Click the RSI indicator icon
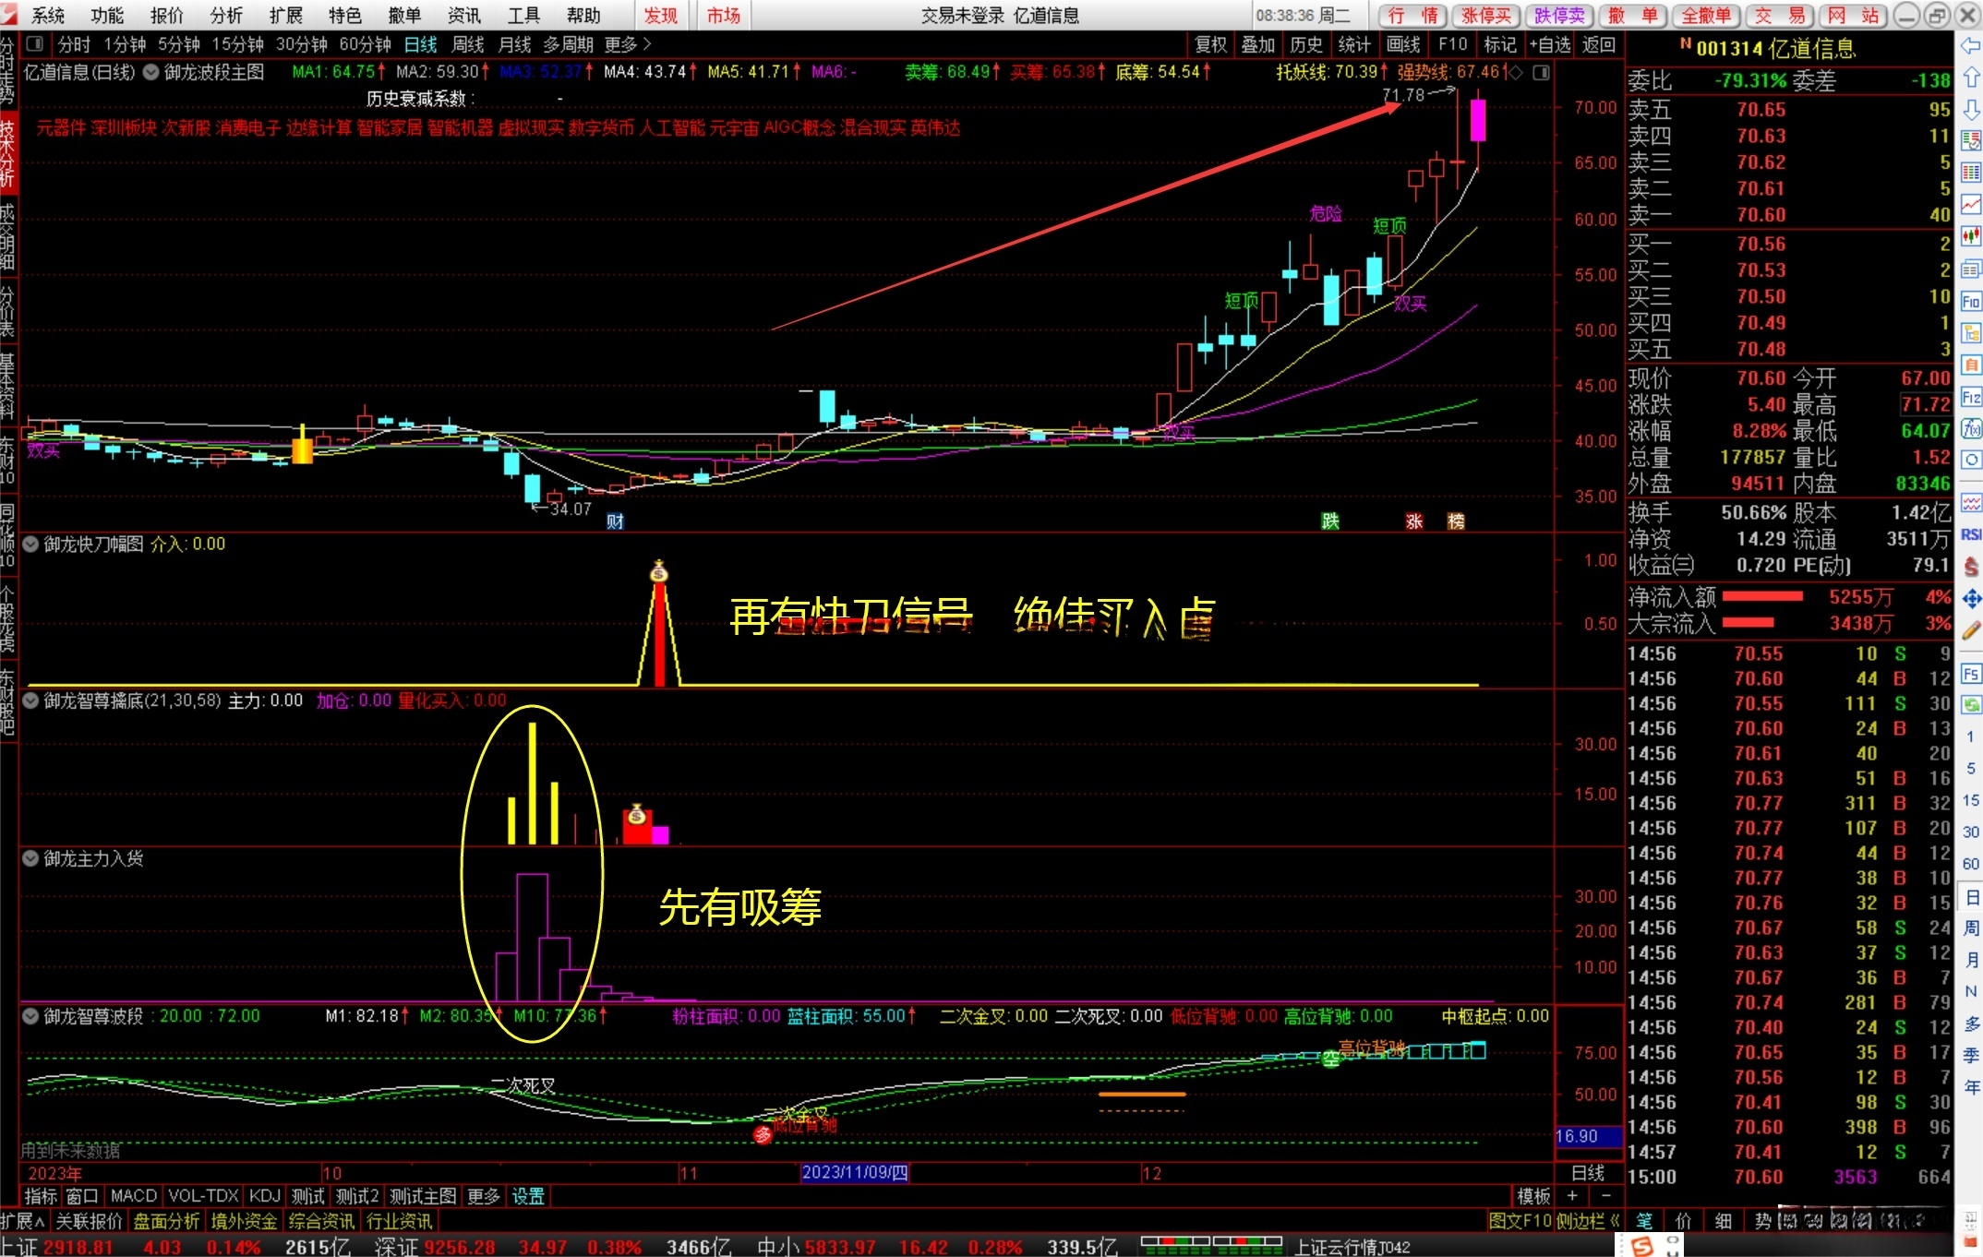The width and height of the screenshot is (1983, 1257). 1971,534
